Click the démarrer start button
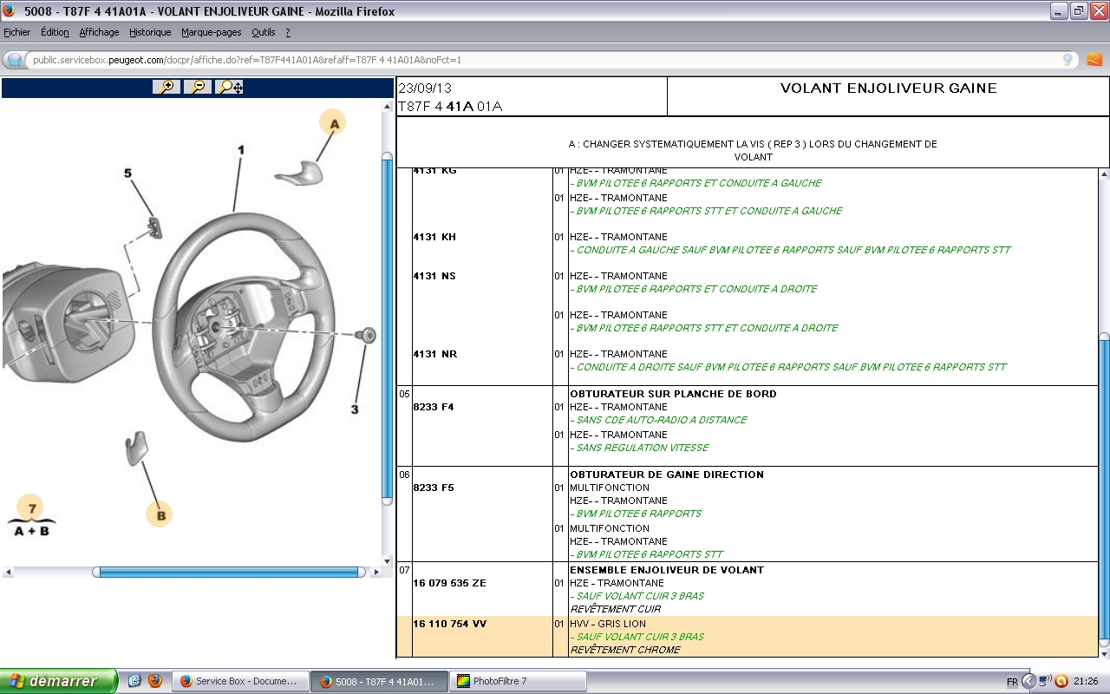Screen dimensions: 1110x694 click(58, 681)
